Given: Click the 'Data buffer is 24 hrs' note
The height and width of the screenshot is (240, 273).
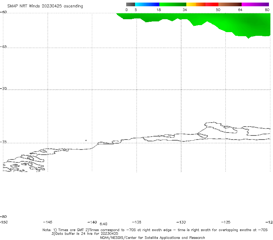Looking at the screenshot, I should [x=85, y=234].
